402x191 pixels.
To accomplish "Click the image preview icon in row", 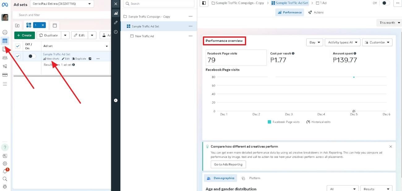I will (90, 59).
